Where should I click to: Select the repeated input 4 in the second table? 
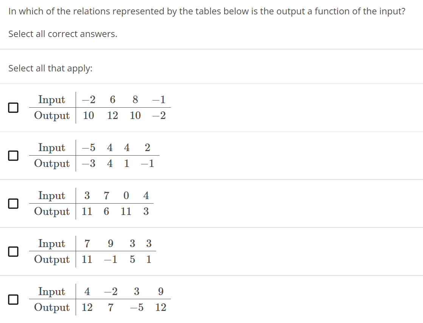(110, 148)
